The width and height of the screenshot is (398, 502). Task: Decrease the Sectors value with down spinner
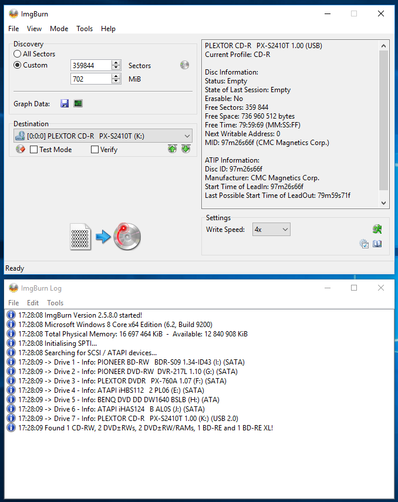(116, 68)
